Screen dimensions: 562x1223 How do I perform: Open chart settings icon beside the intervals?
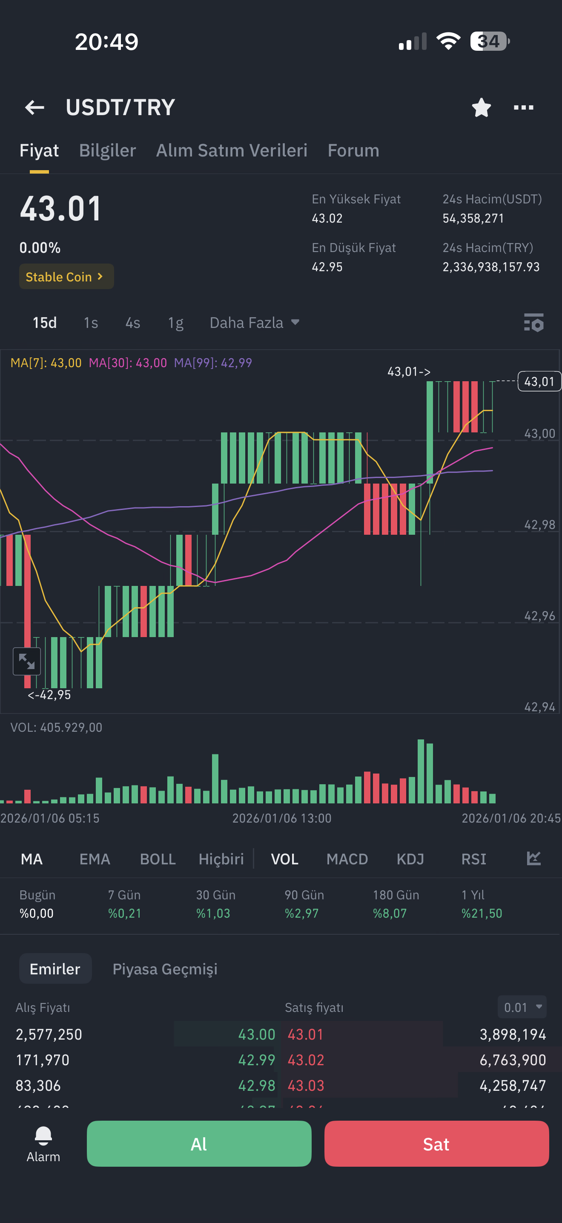coord(533,323)
